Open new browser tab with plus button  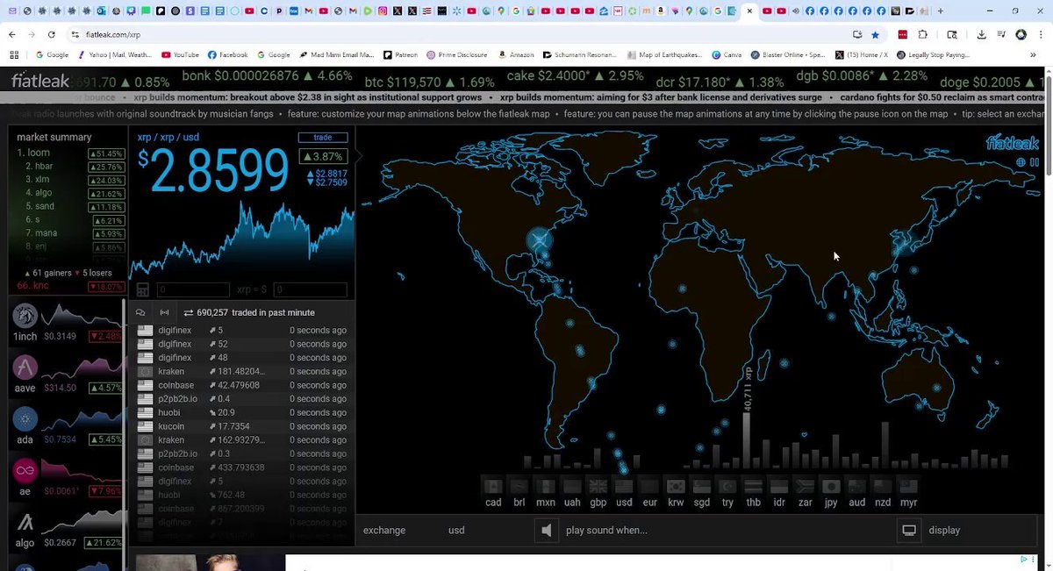[x=940, y=11]
